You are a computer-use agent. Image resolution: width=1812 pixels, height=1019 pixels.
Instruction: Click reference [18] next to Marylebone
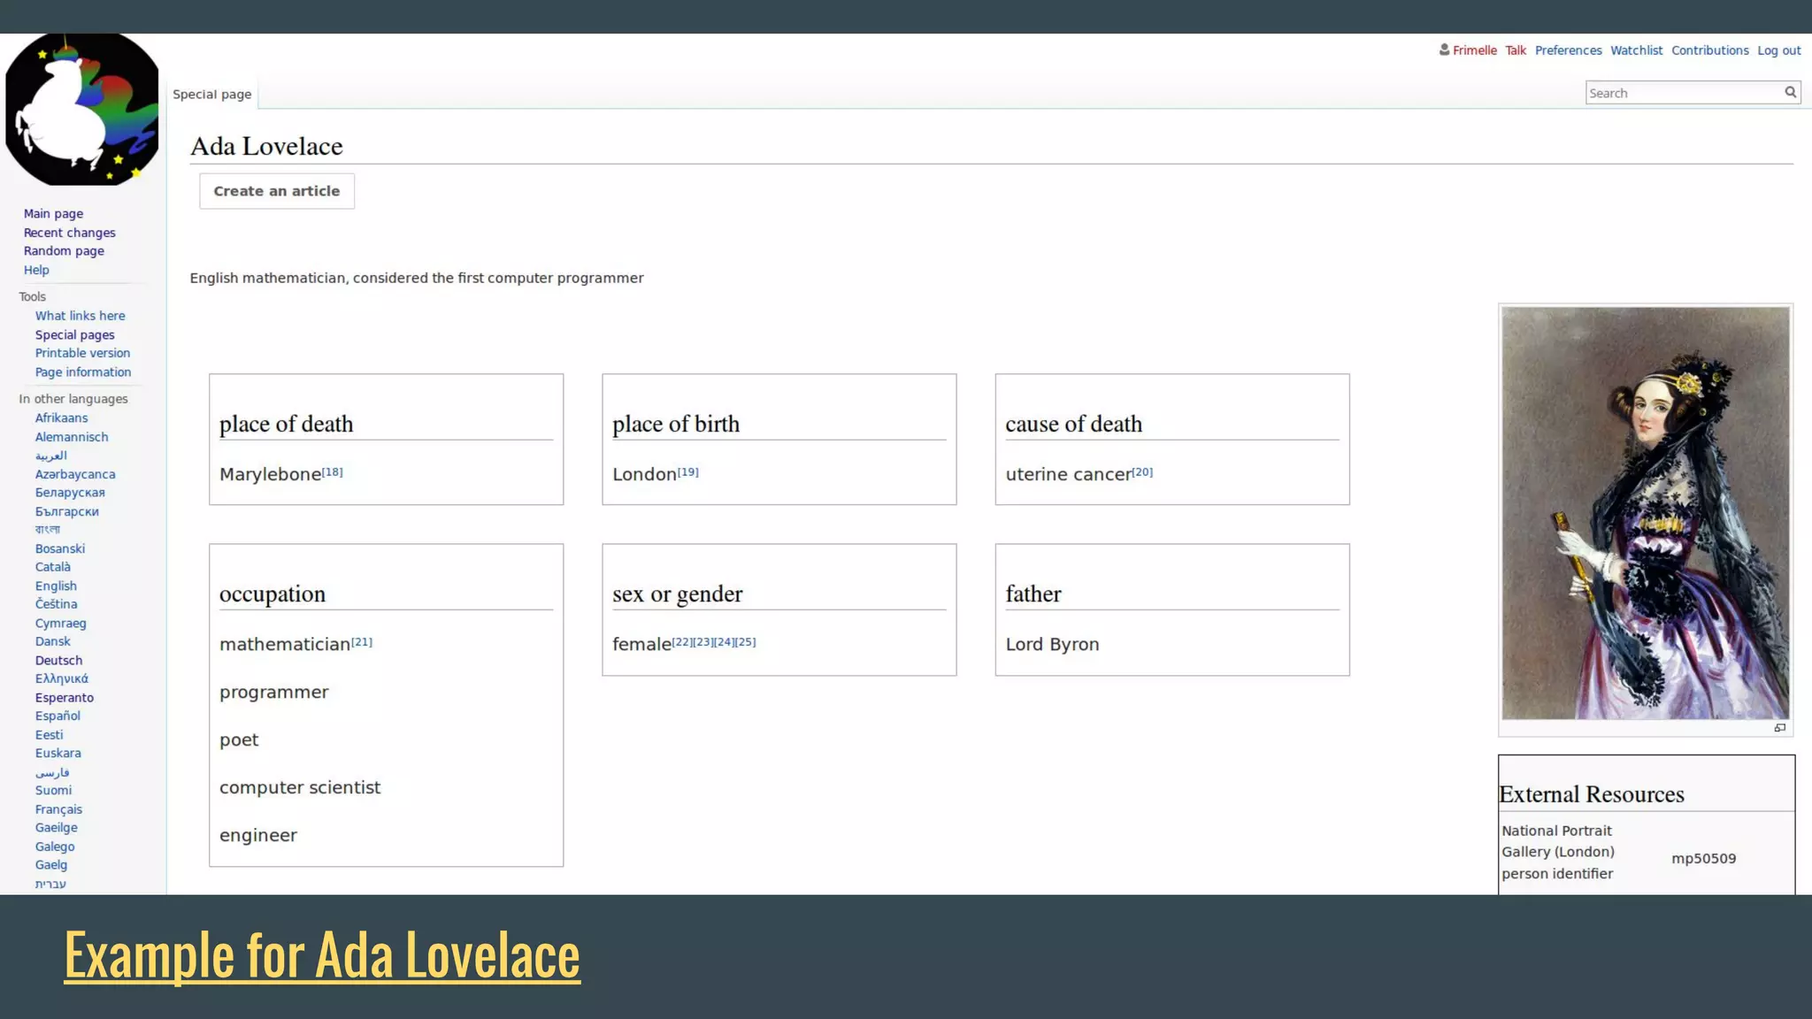pos(333,471)
